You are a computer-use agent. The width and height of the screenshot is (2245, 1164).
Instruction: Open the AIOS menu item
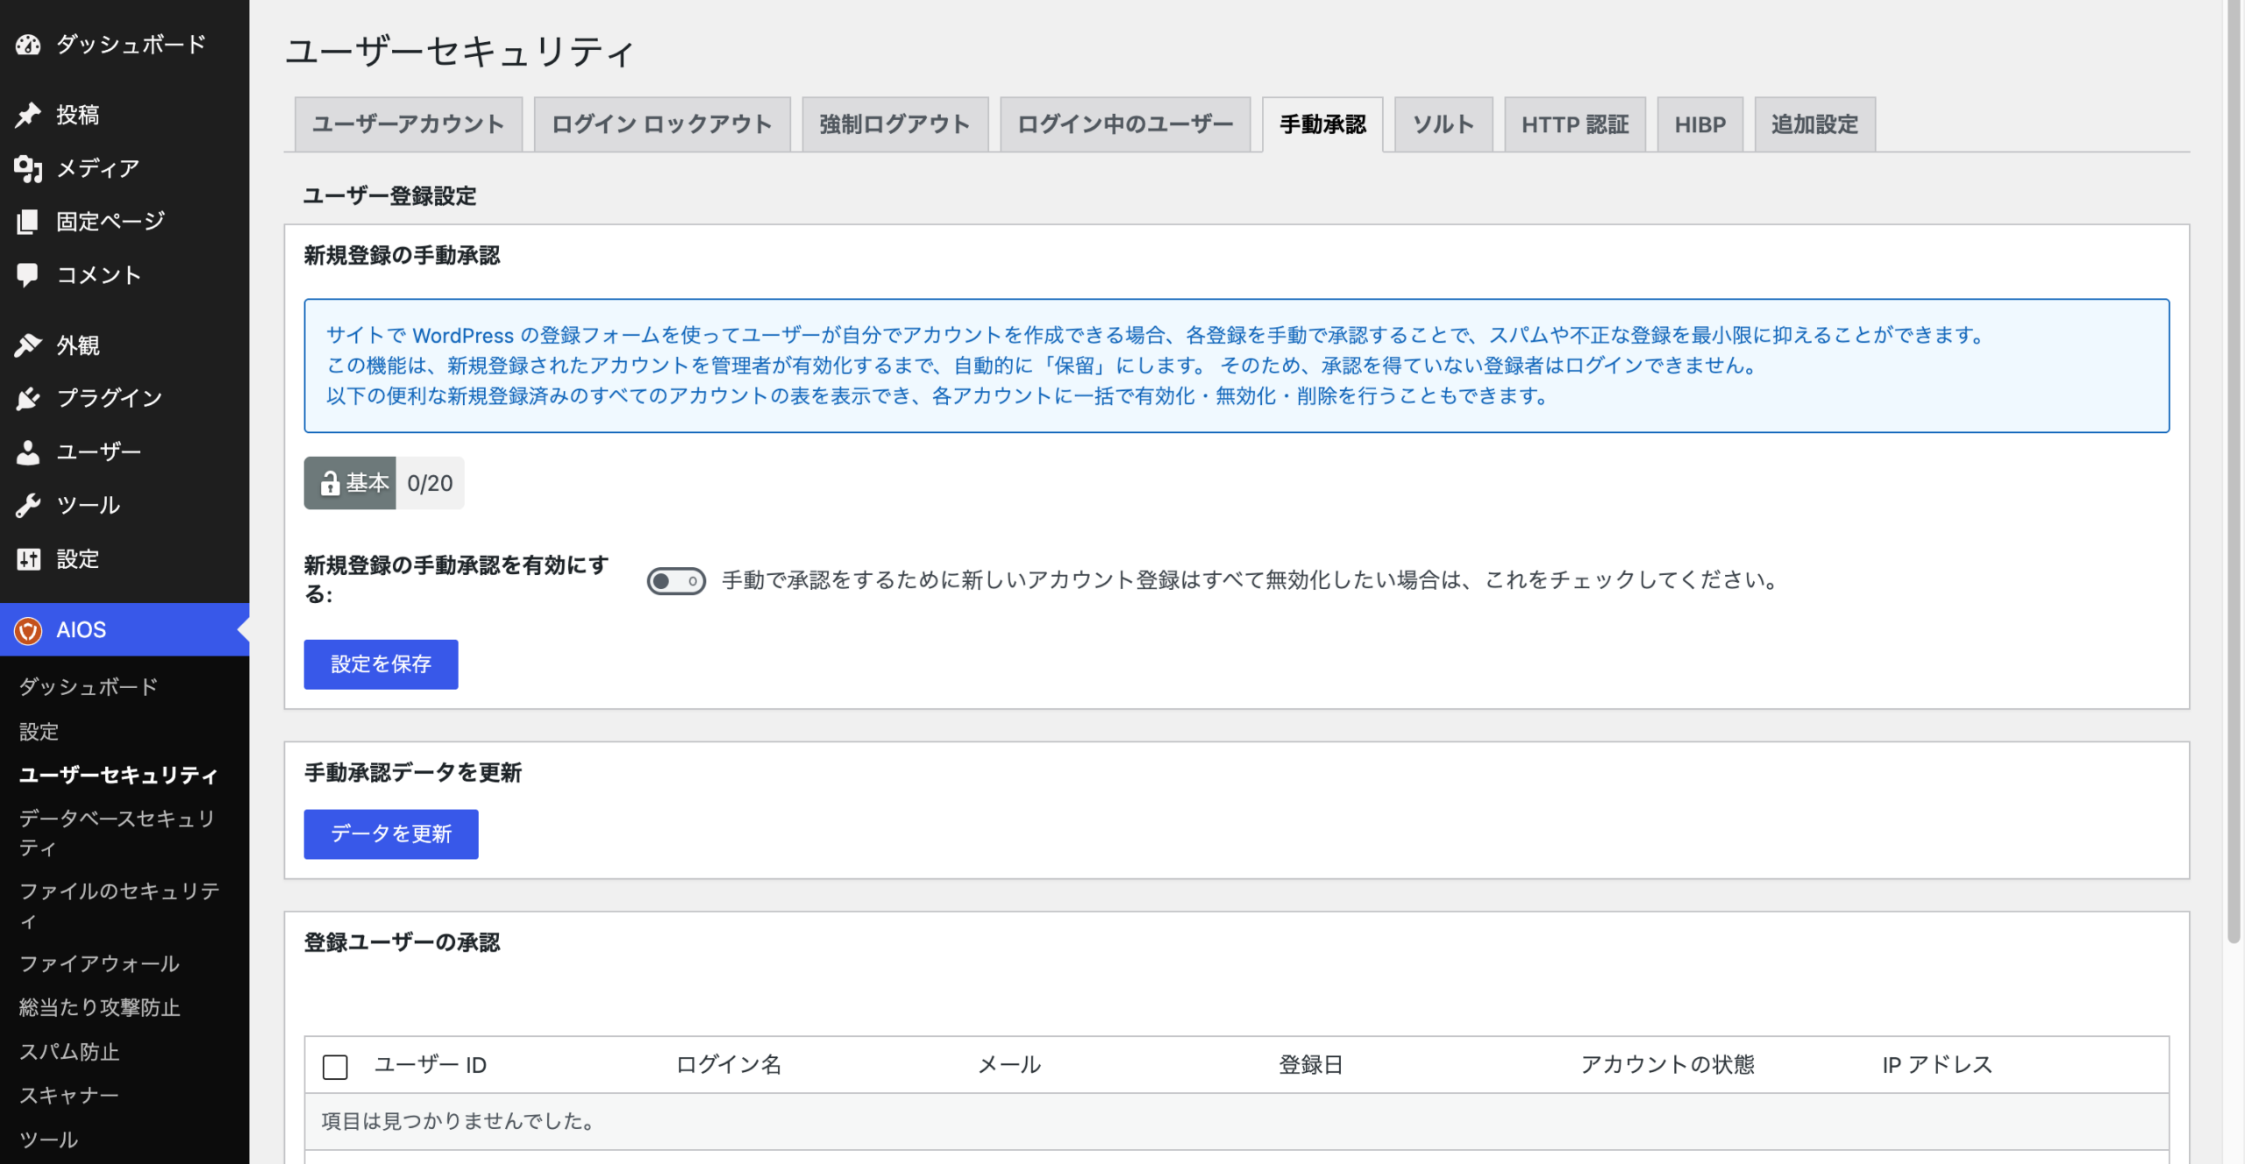(125, 630)
